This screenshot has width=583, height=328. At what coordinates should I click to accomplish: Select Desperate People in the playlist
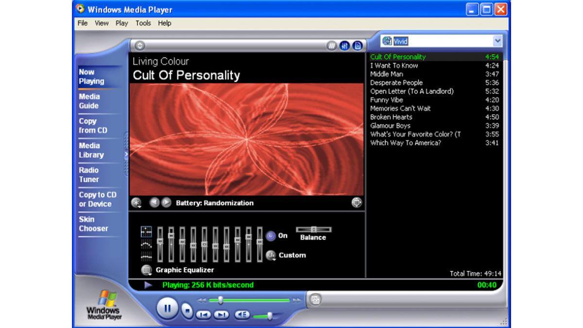click(396, 83)
